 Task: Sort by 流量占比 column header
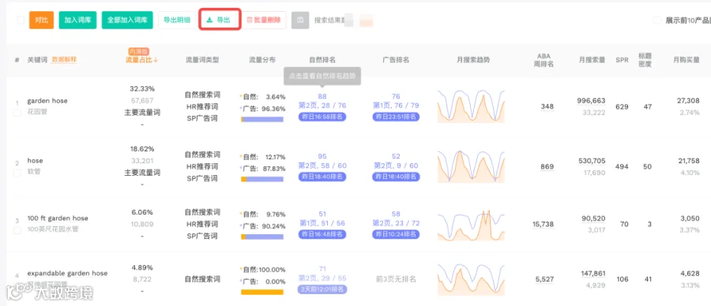tap(142, 60)
